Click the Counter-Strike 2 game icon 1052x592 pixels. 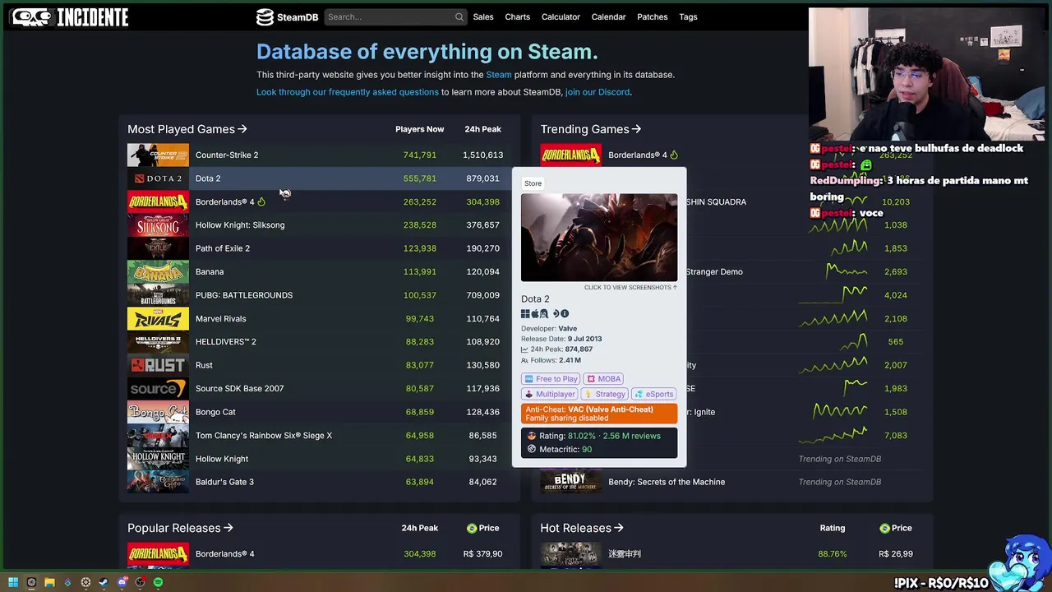pyautogui.click(x=158, y=155)
